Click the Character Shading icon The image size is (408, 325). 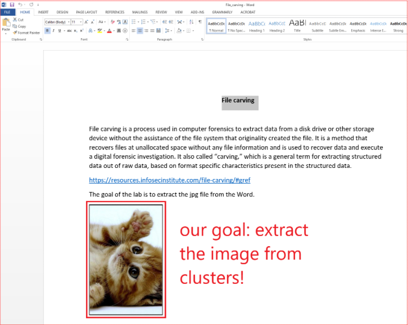point(119,31)
